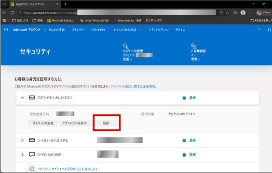Click the アカウントのサインイン text
272x173 pixels.
pyautogui.click(x=181, y=114)
